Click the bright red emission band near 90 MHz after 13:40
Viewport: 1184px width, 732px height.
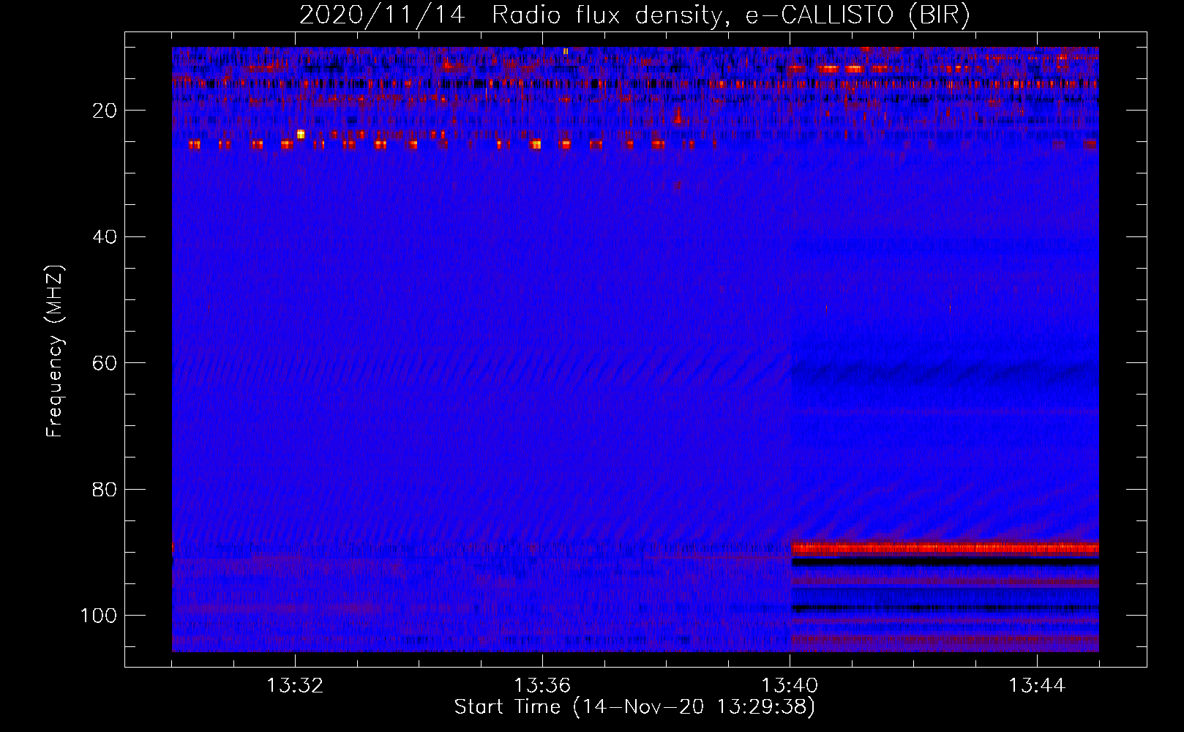945,548
